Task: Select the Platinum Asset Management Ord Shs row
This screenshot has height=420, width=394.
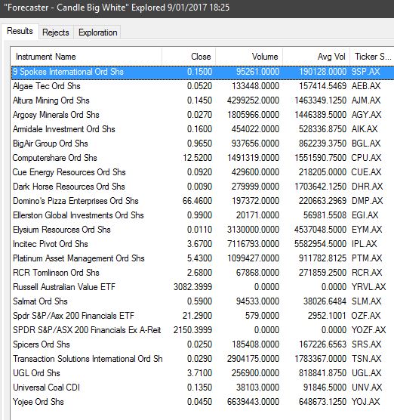Action: pyautogui.click(x=202, y=258)
